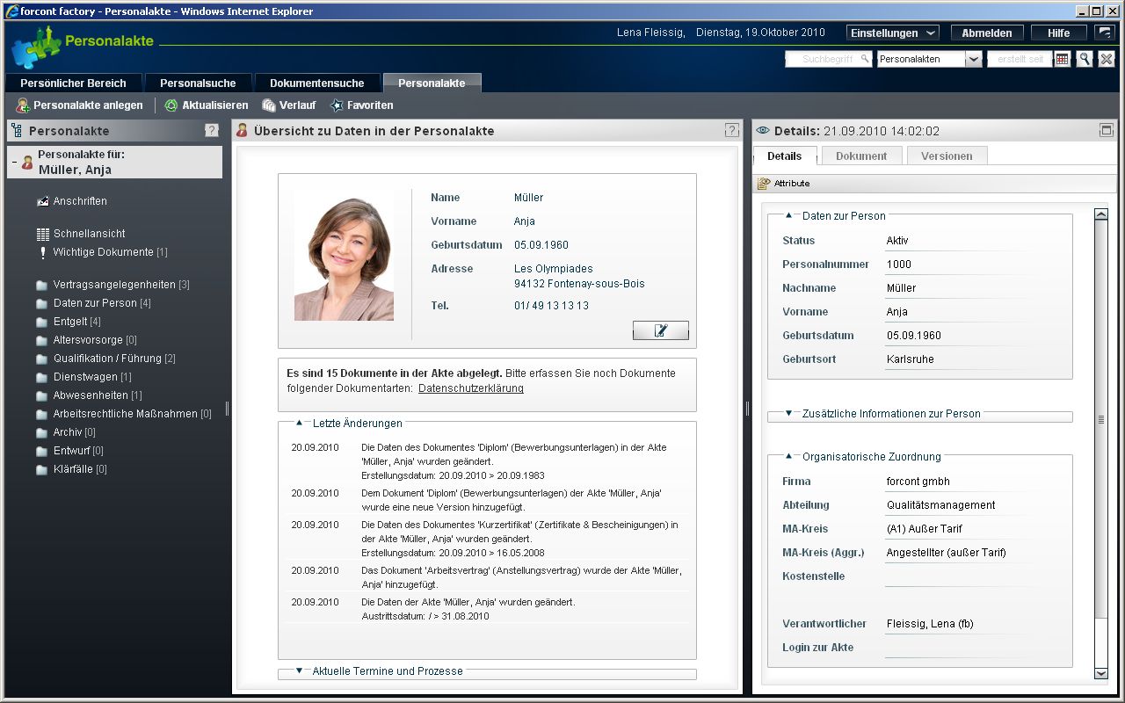The width and height of the screenshot is (1125, 703).
Task: Clear search using the X icon
Action: click(1107, 59)
